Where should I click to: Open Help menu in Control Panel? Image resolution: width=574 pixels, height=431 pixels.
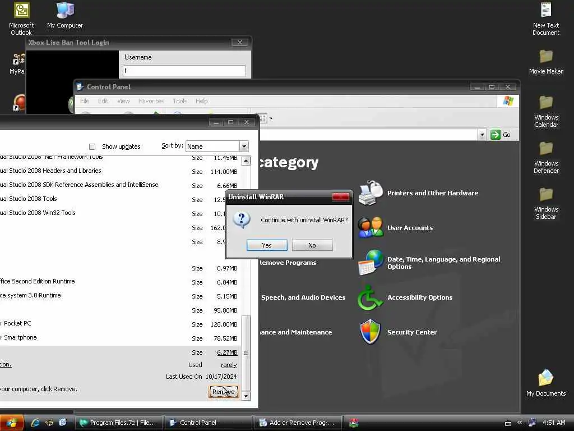click(201, 101)
